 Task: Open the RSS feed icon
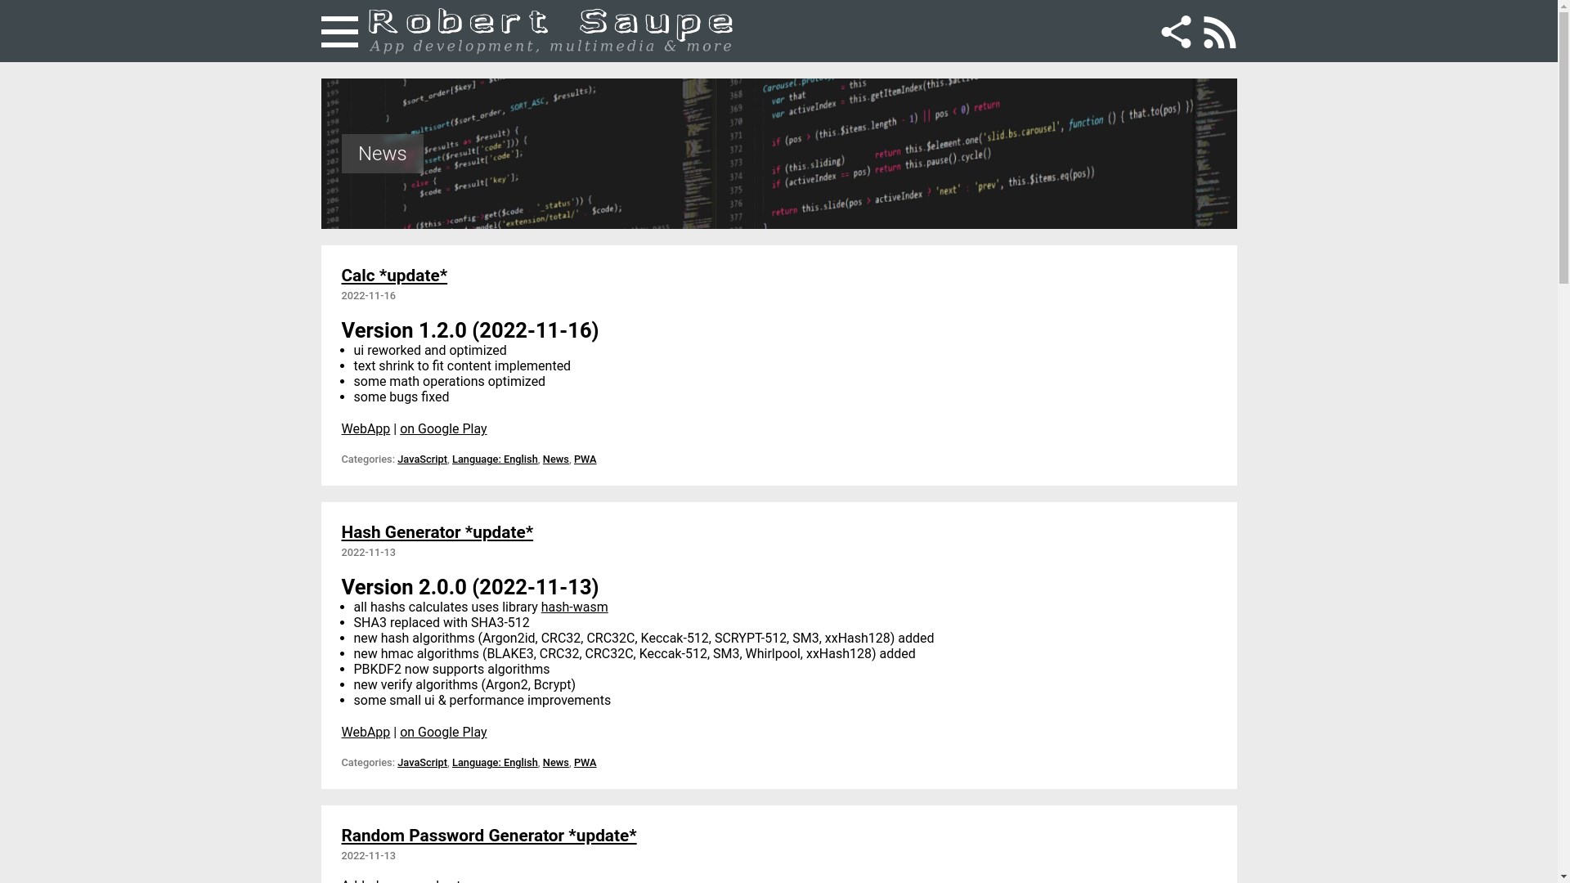1219,32
